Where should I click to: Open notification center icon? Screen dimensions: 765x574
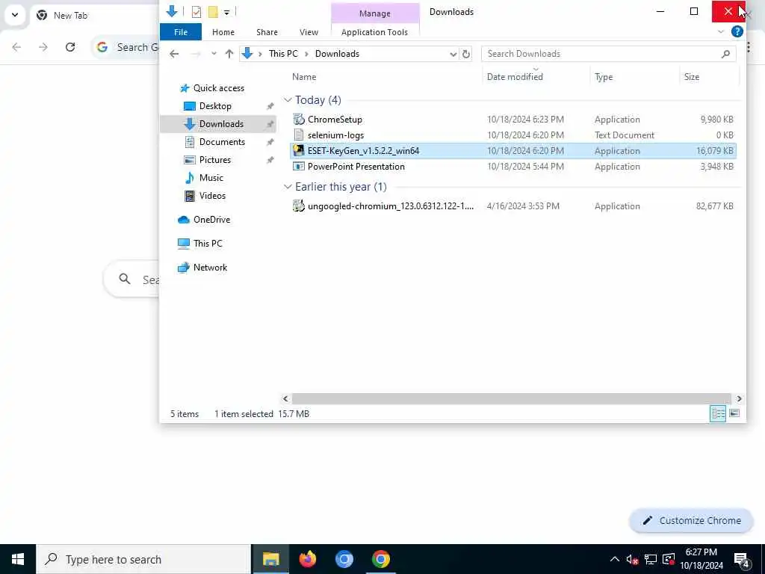741,560
